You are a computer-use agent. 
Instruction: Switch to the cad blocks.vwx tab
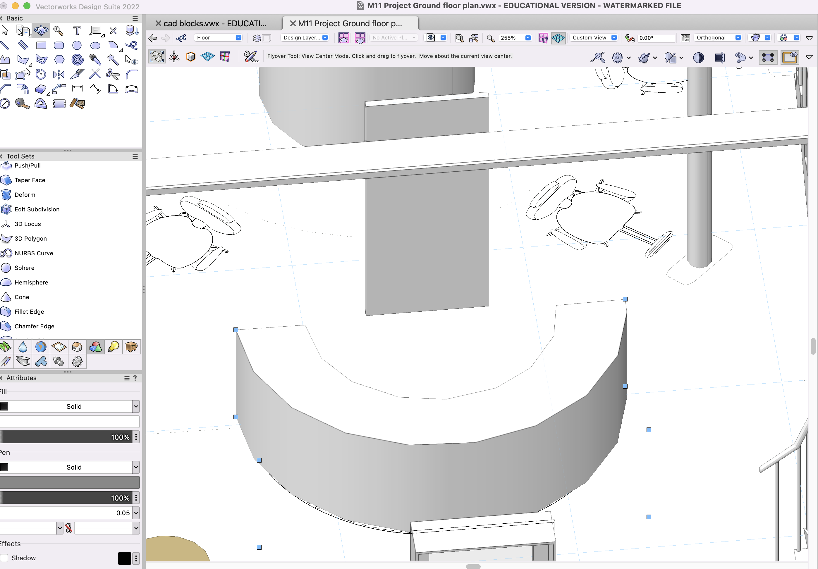pyautogui.click(x=214, y=23)
